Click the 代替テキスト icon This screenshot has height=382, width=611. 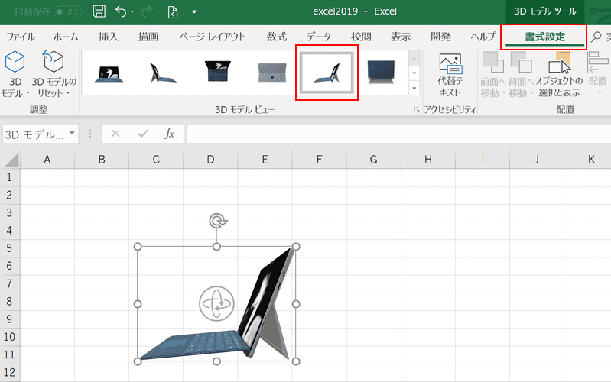pyautogui.click(x=450, y=63)
